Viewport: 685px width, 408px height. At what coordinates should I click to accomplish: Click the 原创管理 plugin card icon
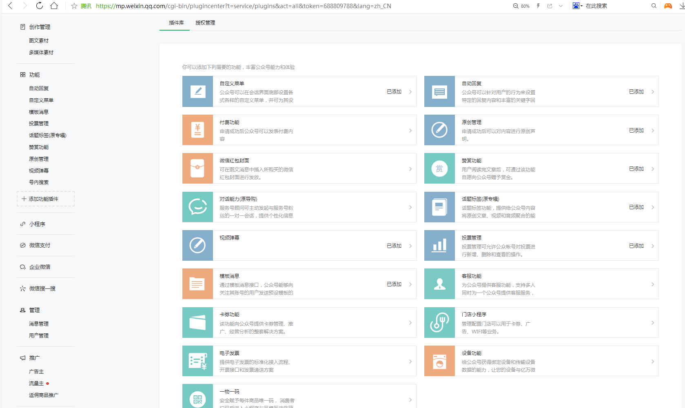click(x=439, y=130)
